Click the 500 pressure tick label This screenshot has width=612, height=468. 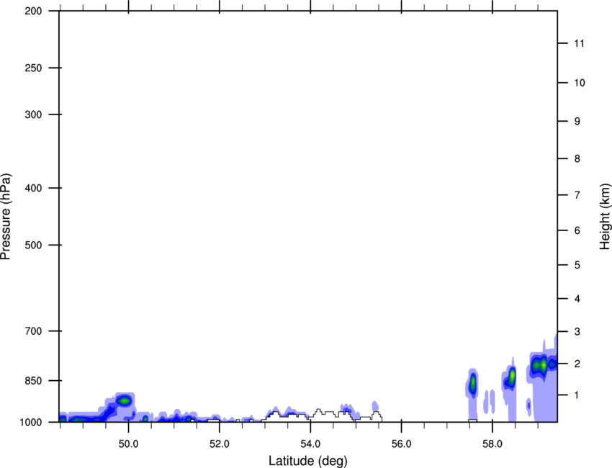pos(33,245)
